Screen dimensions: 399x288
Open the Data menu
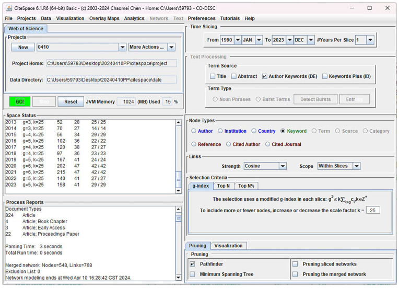coord(46,18)
